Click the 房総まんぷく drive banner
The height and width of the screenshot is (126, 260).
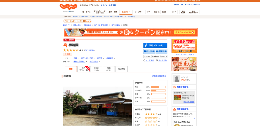click(x=184, y=64)
